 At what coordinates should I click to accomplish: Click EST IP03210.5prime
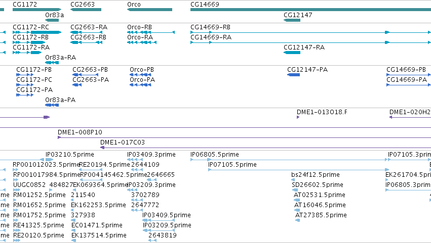click(70, 155)
